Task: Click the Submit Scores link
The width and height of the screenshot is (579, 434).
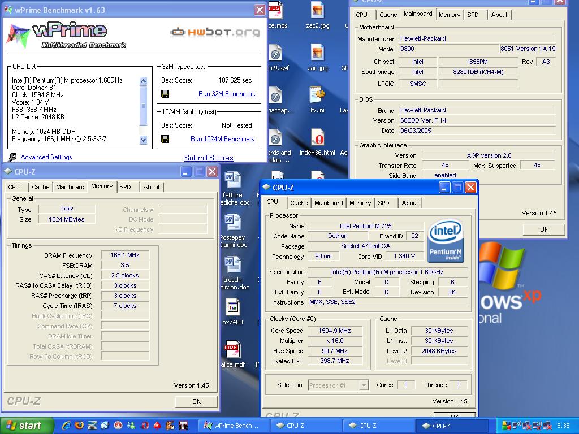Action: 209,158
